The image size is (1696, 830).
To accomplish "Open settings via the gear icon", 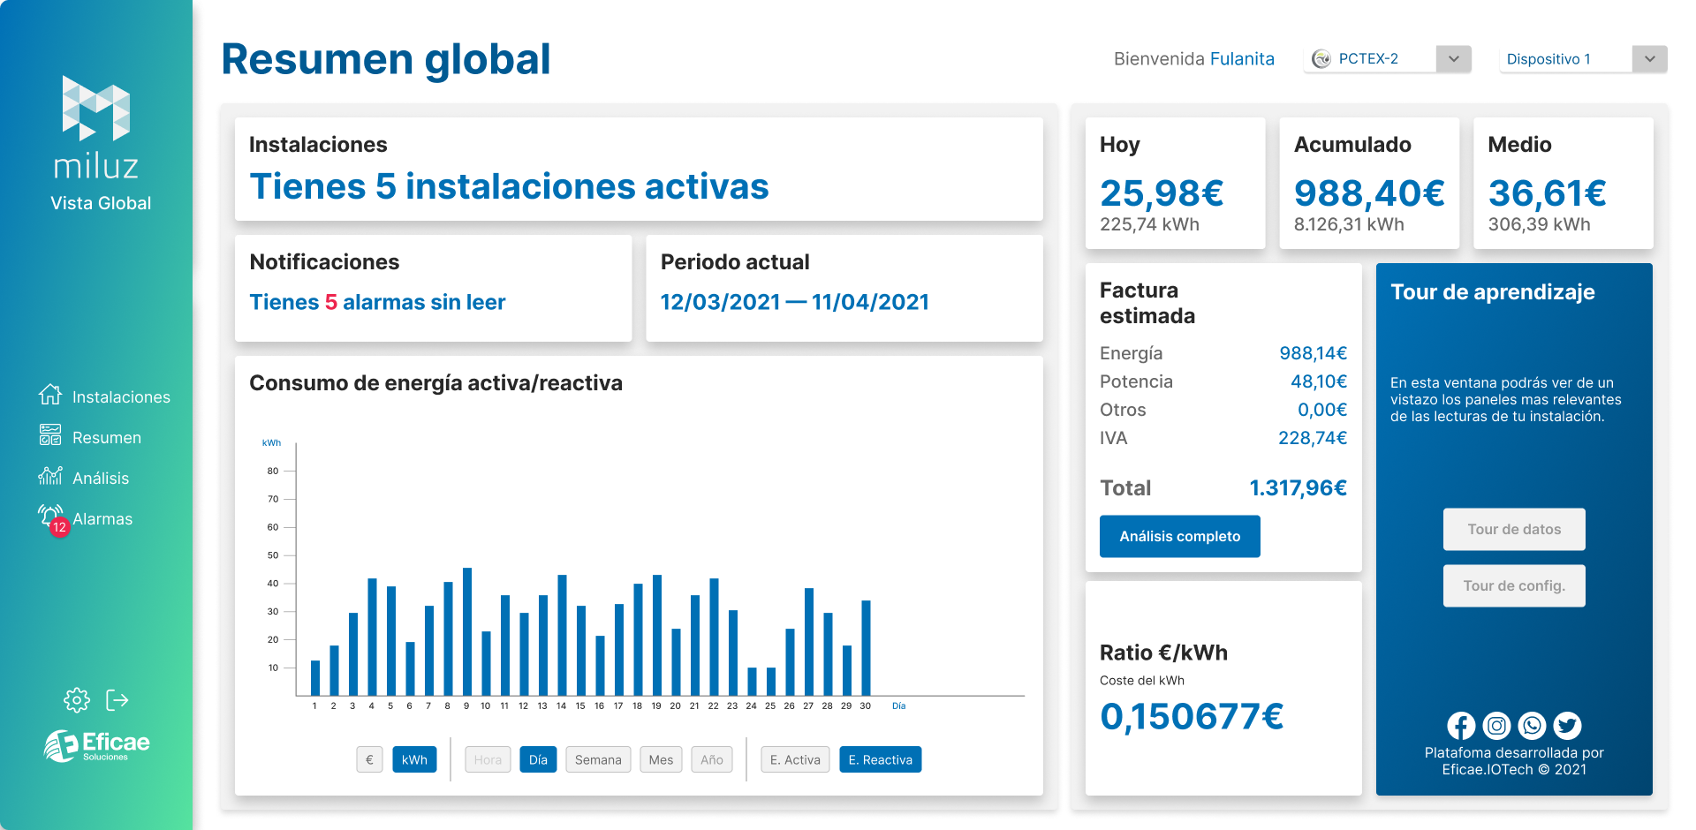I will pos(77,700).
